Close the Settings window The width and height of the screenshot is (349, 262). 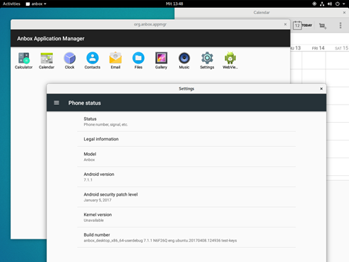[x=321, y=89]
